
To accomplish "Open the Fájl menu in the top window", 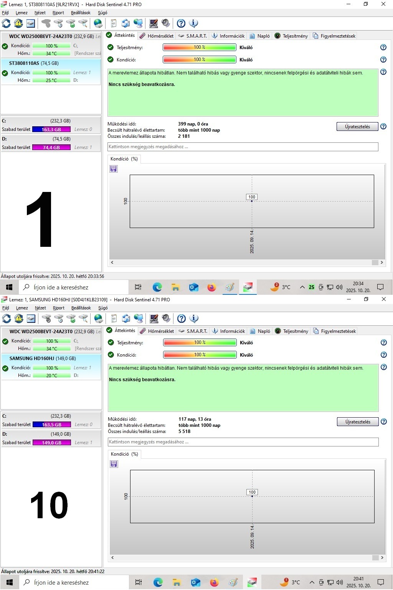I will (5, 13).
